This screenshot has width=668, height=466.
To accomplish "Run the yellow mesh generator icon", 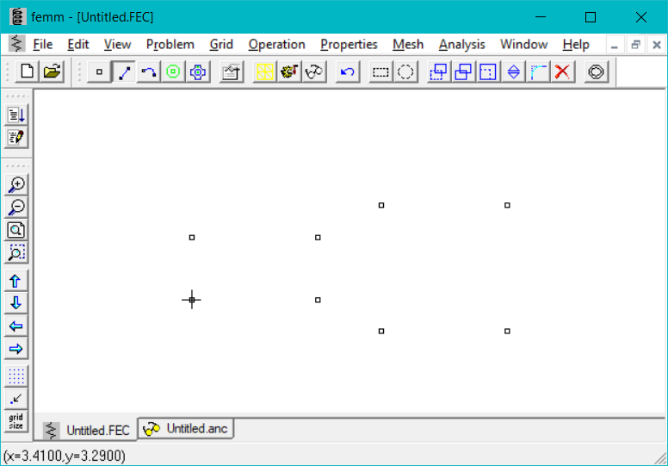I will 264,71.
